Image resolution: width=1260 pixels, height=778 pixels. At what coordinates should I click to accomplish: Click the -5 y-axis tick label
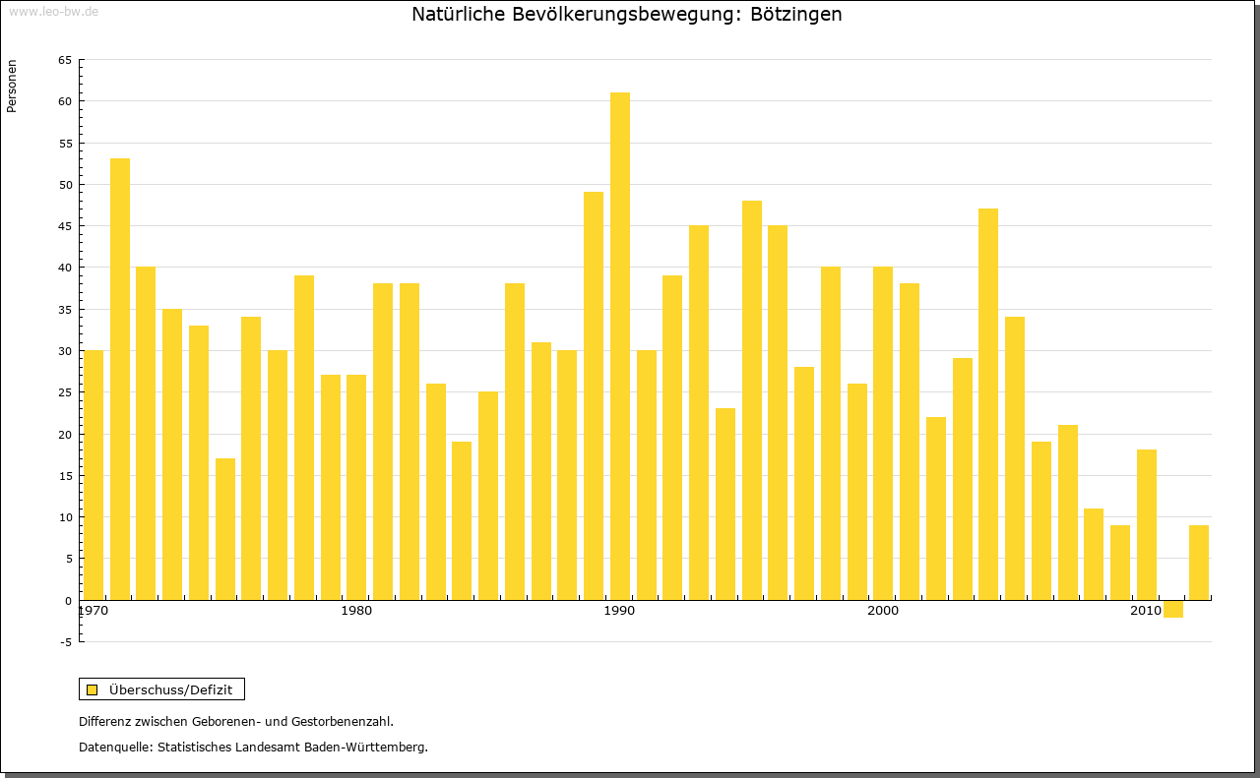coord(64,642)
